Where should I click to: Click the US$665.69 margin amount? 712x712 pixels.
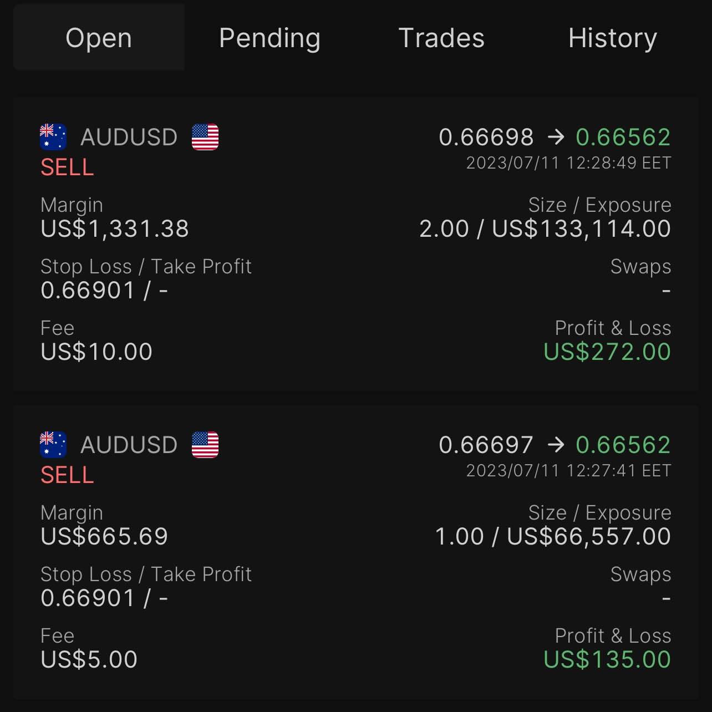click(x=104, y=537)
